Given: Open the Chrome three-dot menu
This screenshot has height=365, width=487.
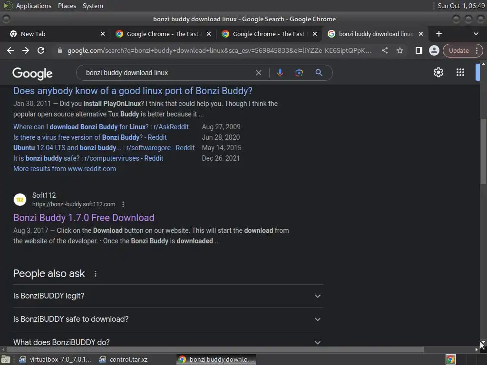Looking at the screenshot, I should click(x=477, y=50).
